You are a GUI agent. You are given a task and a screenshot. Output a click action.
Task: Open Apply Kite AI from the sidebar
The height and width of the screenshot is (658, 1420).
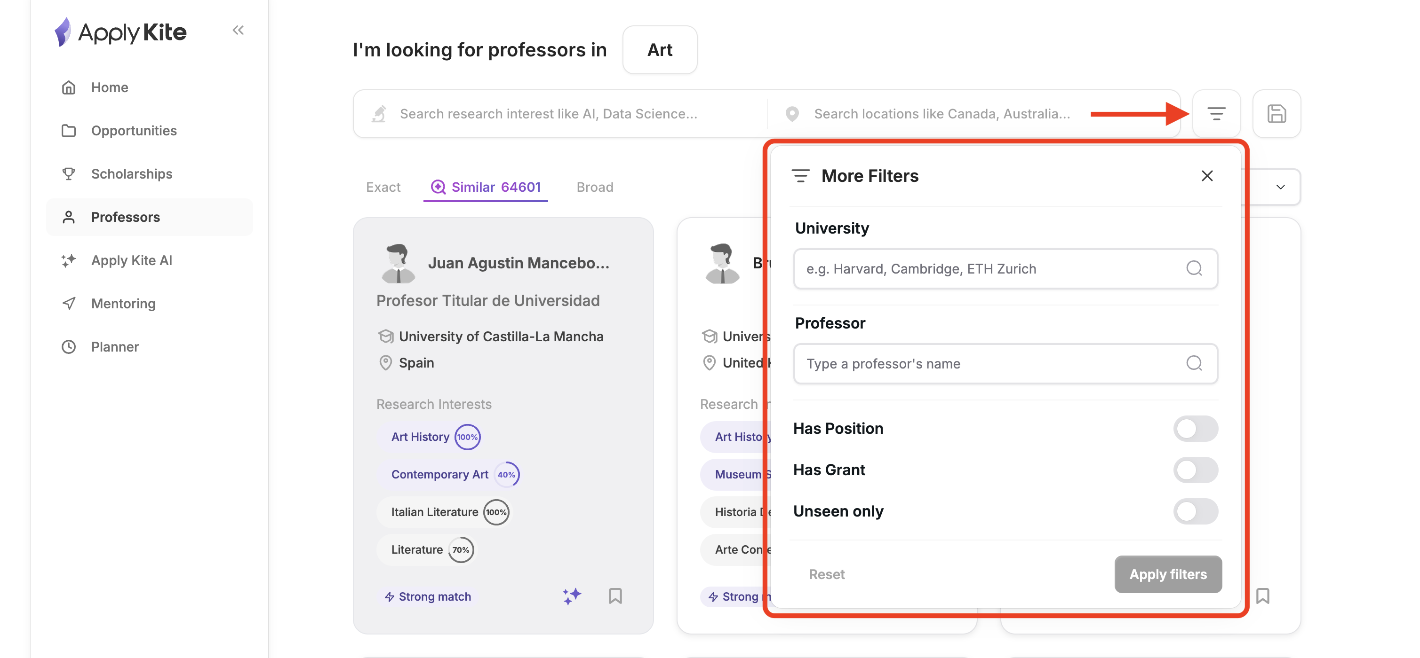coord(131,260)
